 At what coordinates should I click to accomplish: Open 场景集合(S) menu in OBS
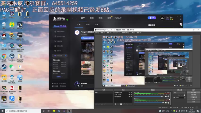click(125, 33)
